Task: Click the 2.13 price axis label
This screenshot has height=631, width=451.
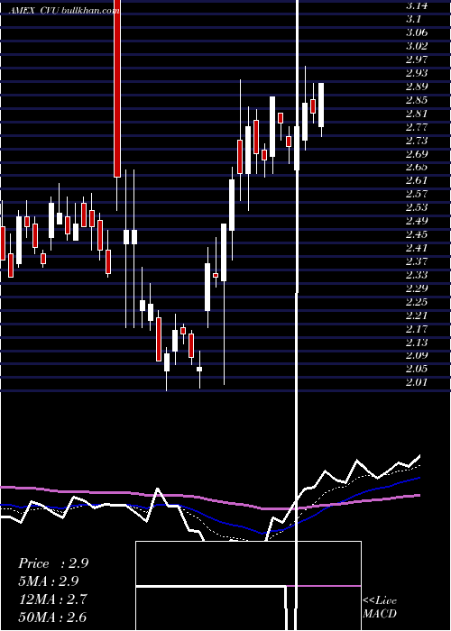Action: pos(417,342)
